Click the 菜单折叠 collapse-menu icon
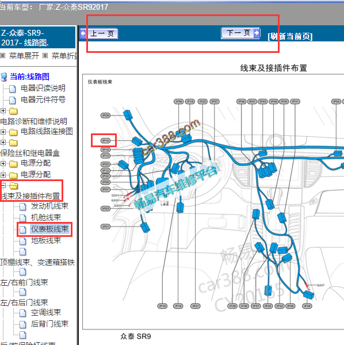This screenshot has height=345, width=344. pos(45,55)
